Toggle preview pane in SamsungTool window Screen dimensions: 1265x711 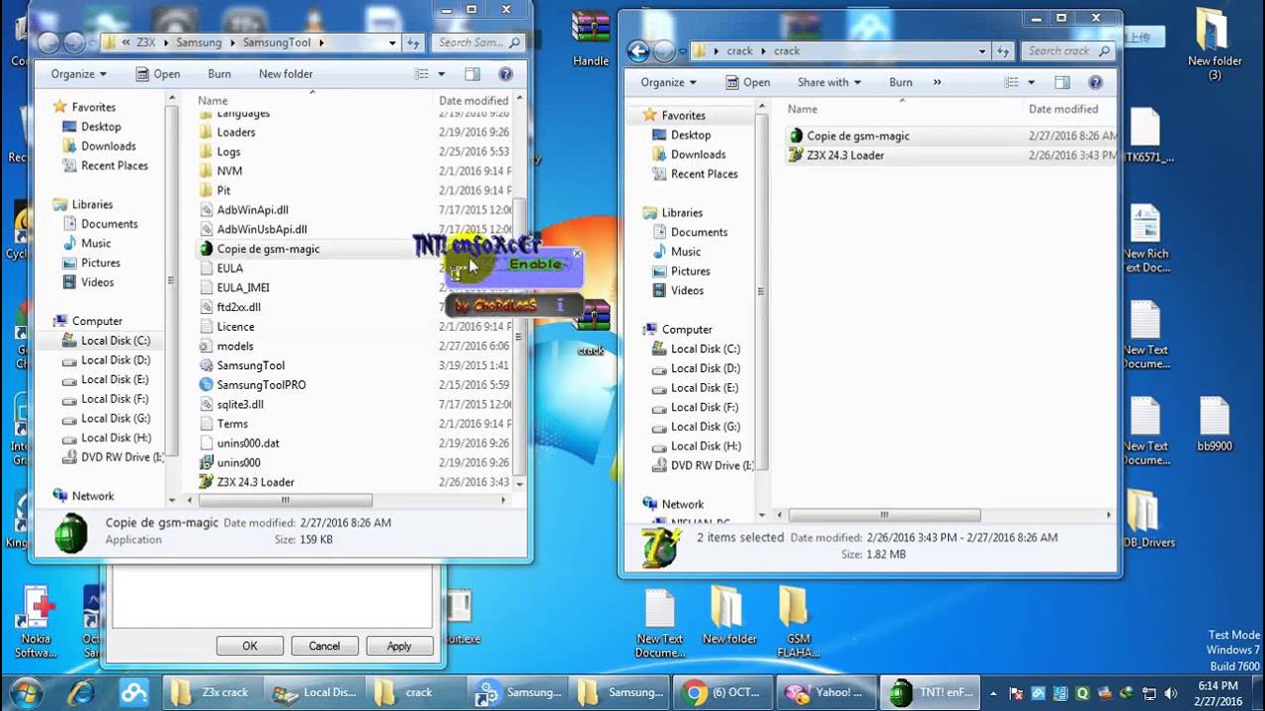tap(472, 74)
